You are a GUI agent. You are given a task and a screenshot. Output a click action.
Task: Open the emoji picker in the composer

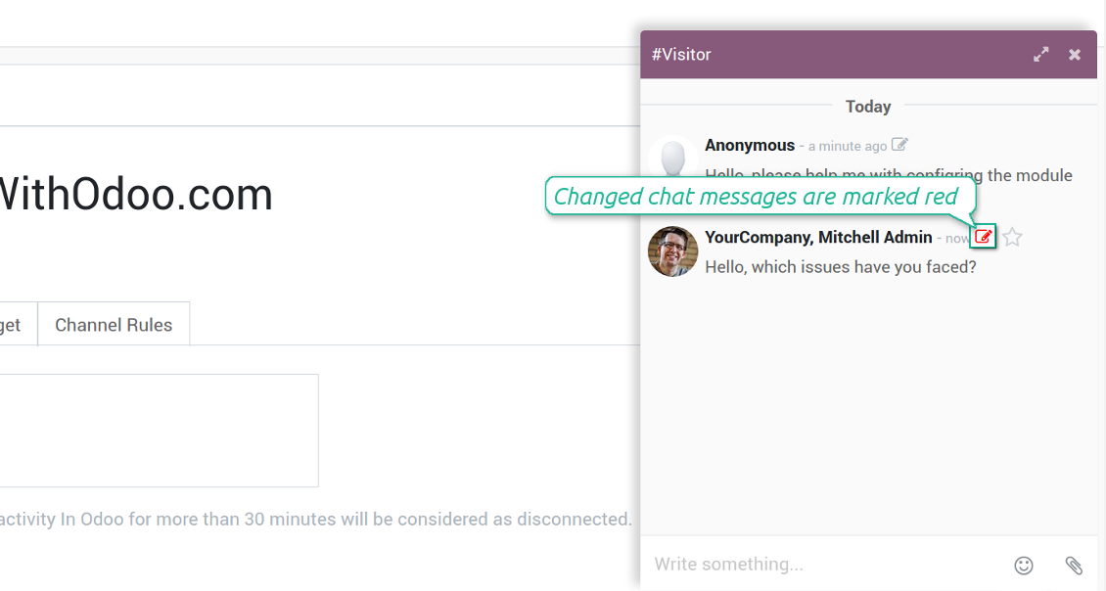[x=1024, y=565]
